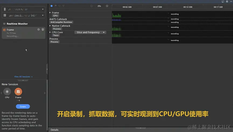Open the device selection dropdown
Viewport: 233px width, 132px height.
pyautogui.click(x=23, y=9)
